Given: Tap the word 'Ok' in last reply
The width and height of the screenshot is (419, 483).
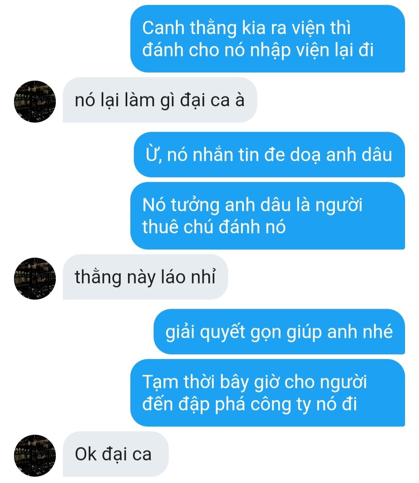Looking at the screenshot, I should click(86, 454).
